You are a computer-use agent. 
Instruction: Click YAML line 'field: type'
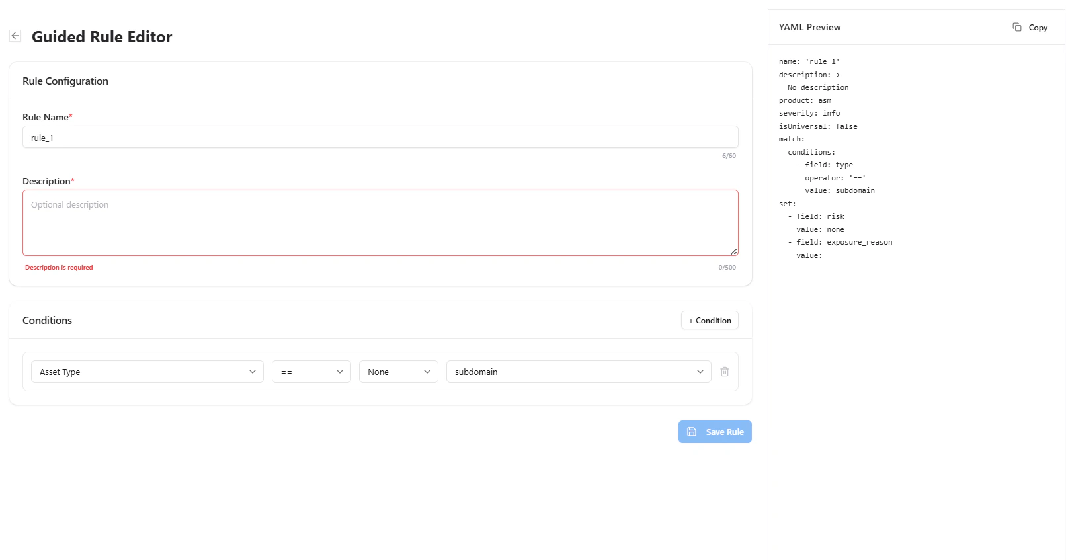829,165
